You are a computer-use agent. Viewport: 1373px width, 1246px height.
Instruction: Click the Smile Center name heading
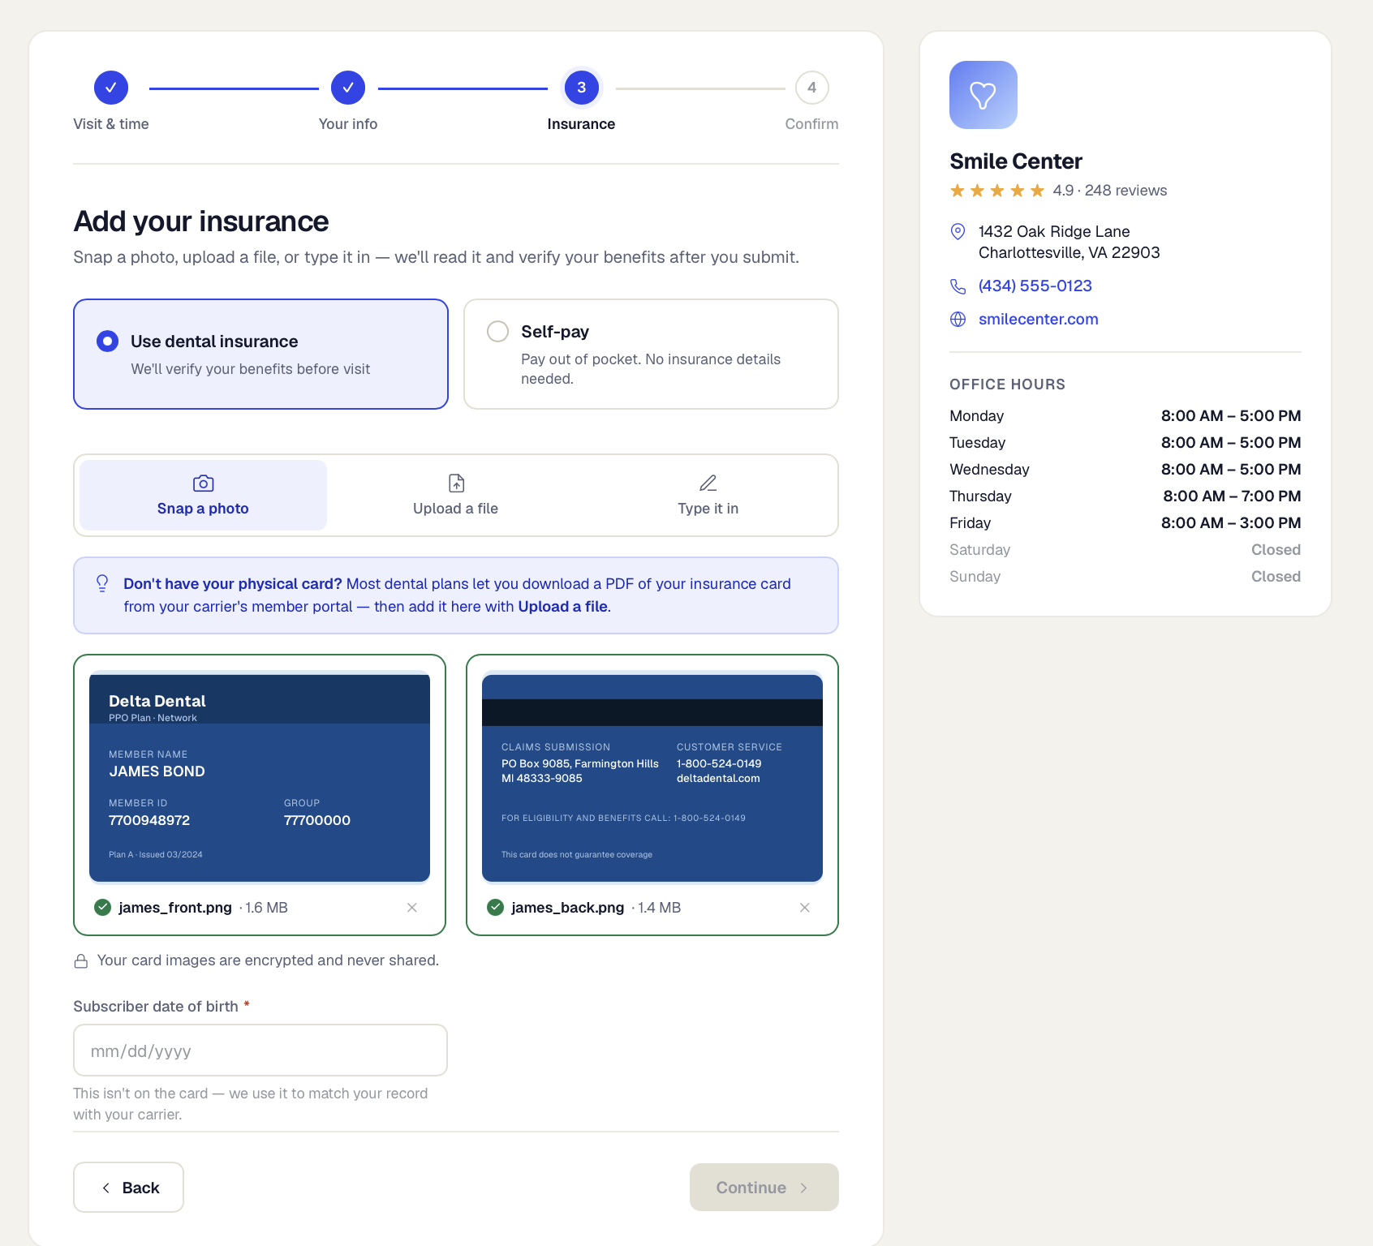(1016, 161)
